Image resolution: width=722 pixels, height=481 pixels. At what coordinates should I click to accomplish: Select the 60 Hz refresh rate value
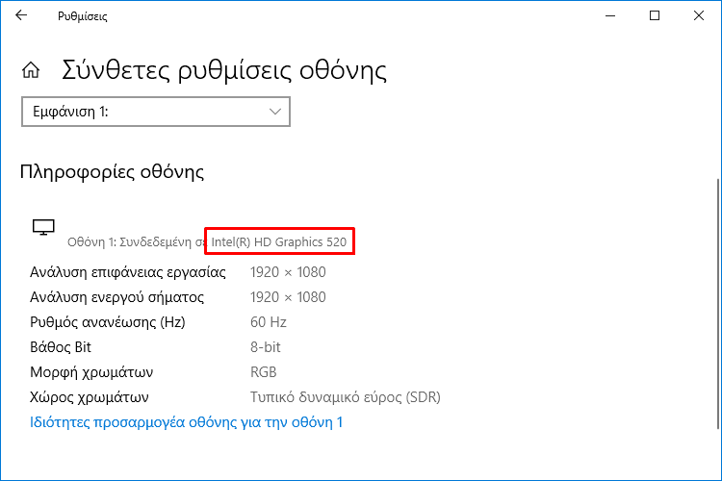(269, 322)
